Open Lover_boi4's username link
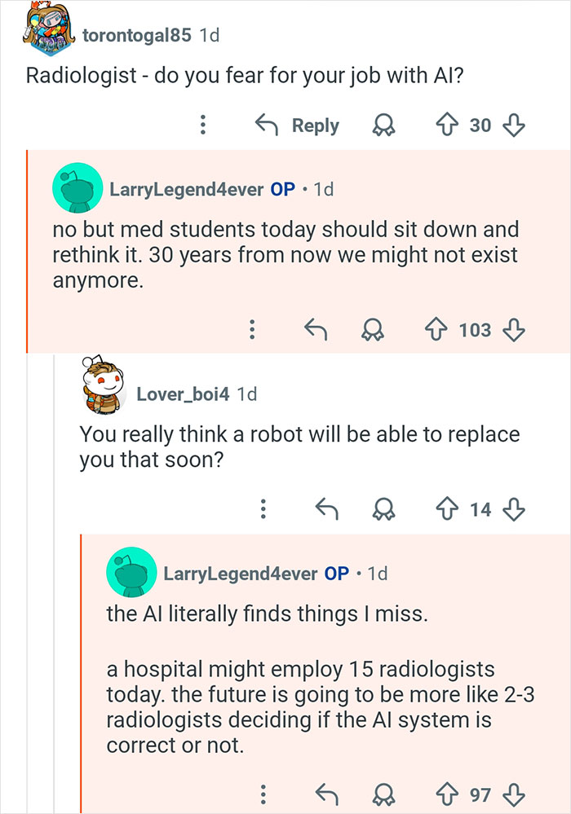 tap(184, 394)
